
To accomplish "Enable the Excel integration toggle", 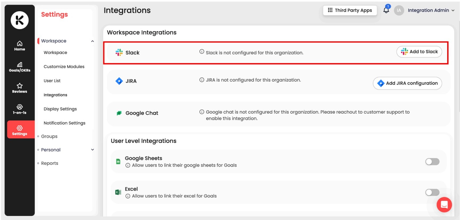I will coord(432,192).
